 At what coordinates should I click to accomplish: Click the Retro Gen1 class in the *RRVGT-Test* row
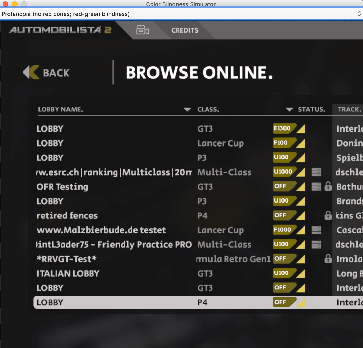234,259
